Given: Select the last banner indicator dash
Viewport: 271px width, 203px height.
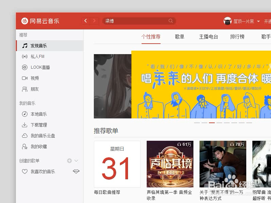Looking at the screenshot, I should click(x=249, y=123).
